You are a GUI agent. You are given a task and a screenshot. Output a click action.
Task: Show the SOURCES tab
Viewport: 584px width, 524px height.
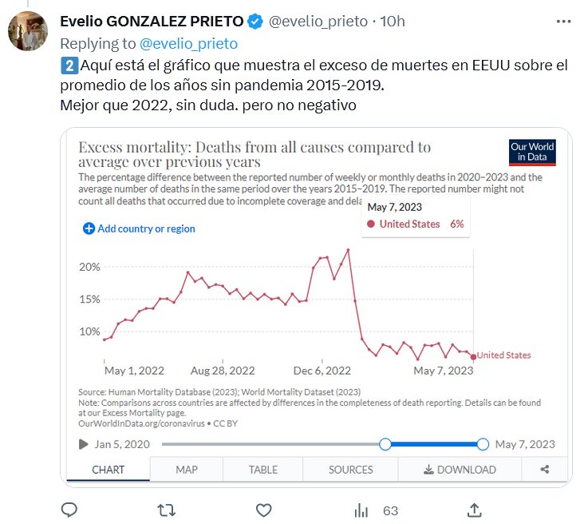(x=350, y=470)
